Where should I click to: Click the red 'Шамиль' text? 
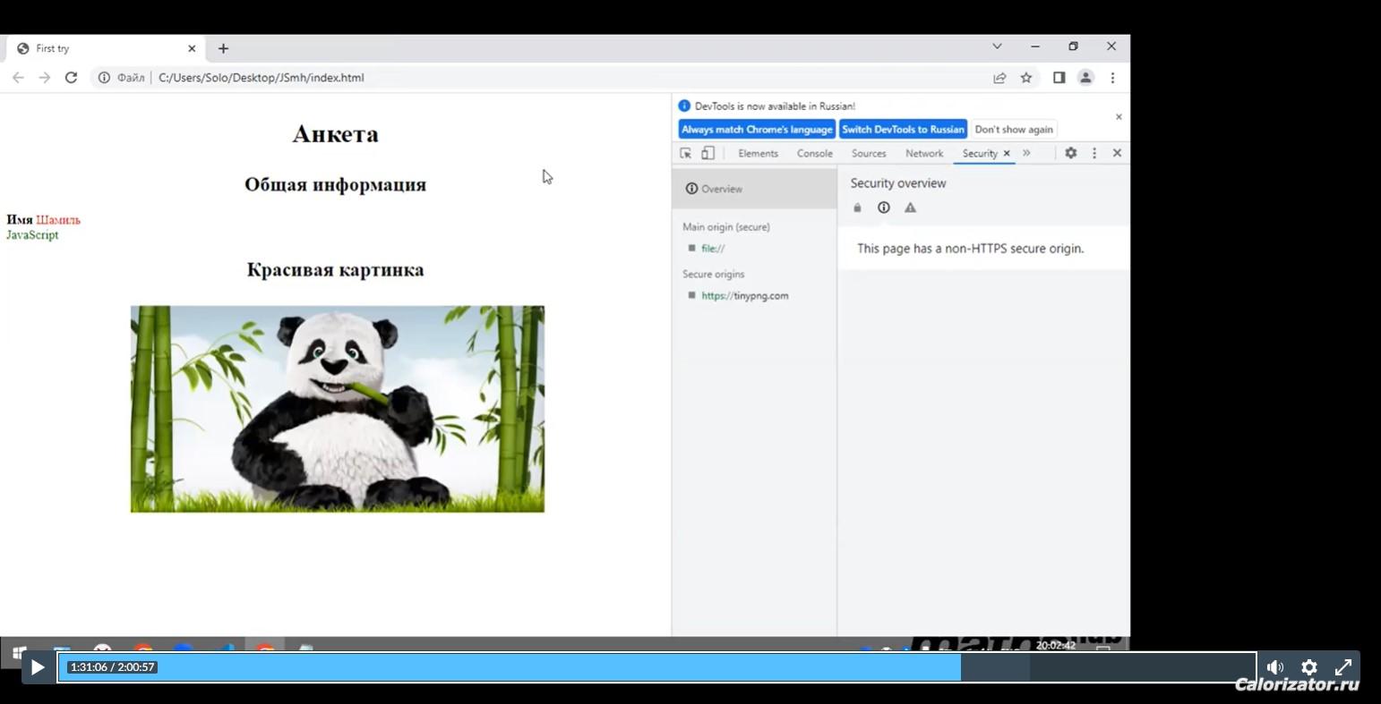(58, 220)
